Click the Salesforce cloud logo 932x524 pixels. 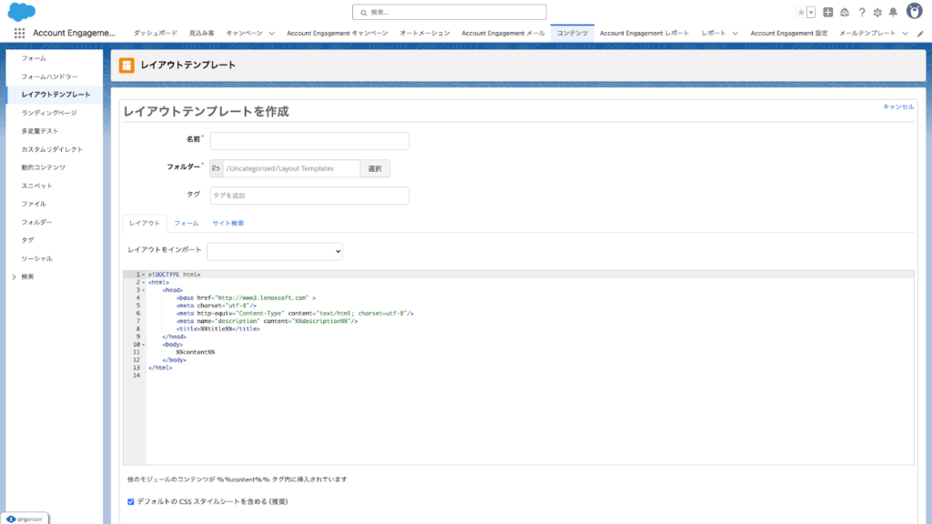pos(21,12)
